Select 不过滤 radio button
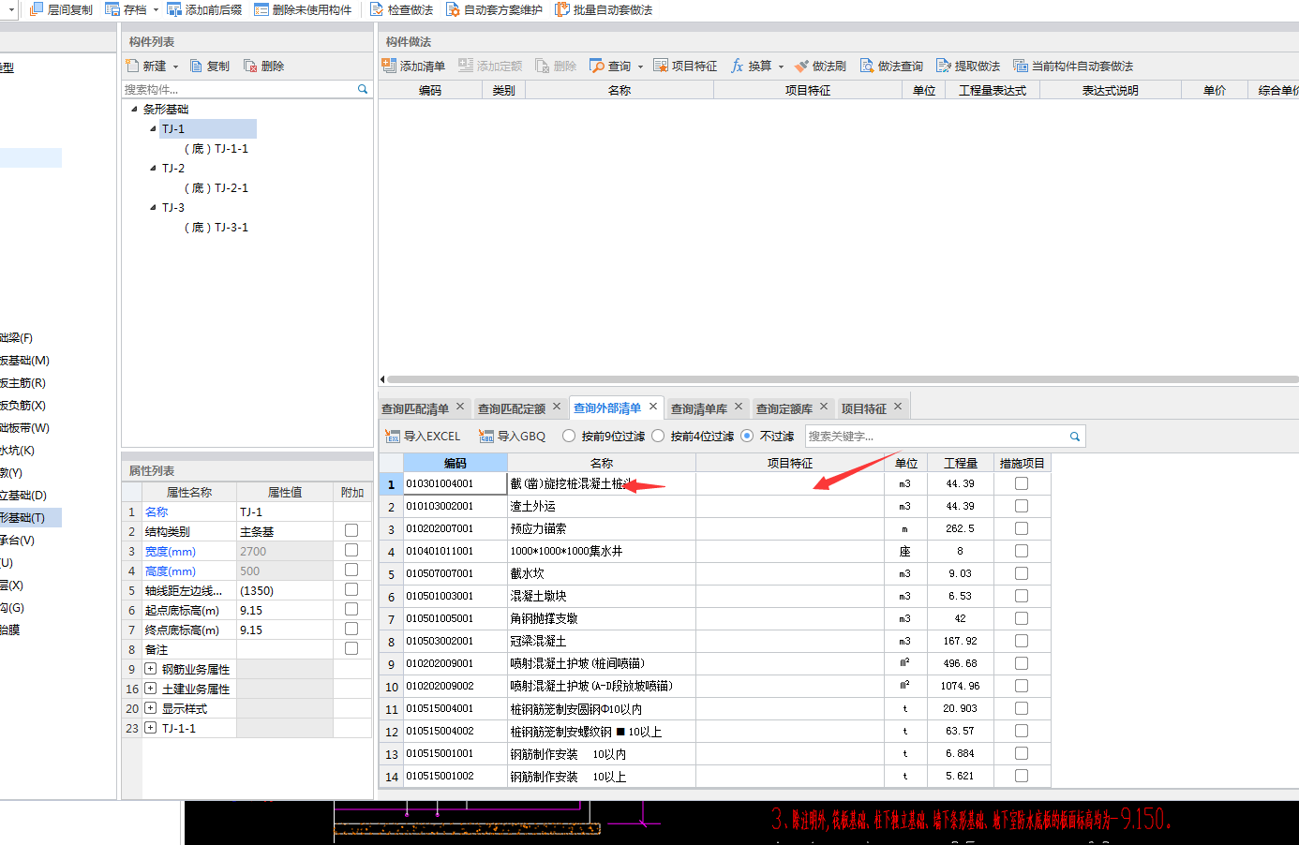The width and height of the screenshot is (1299, 845). pos(747,436)
